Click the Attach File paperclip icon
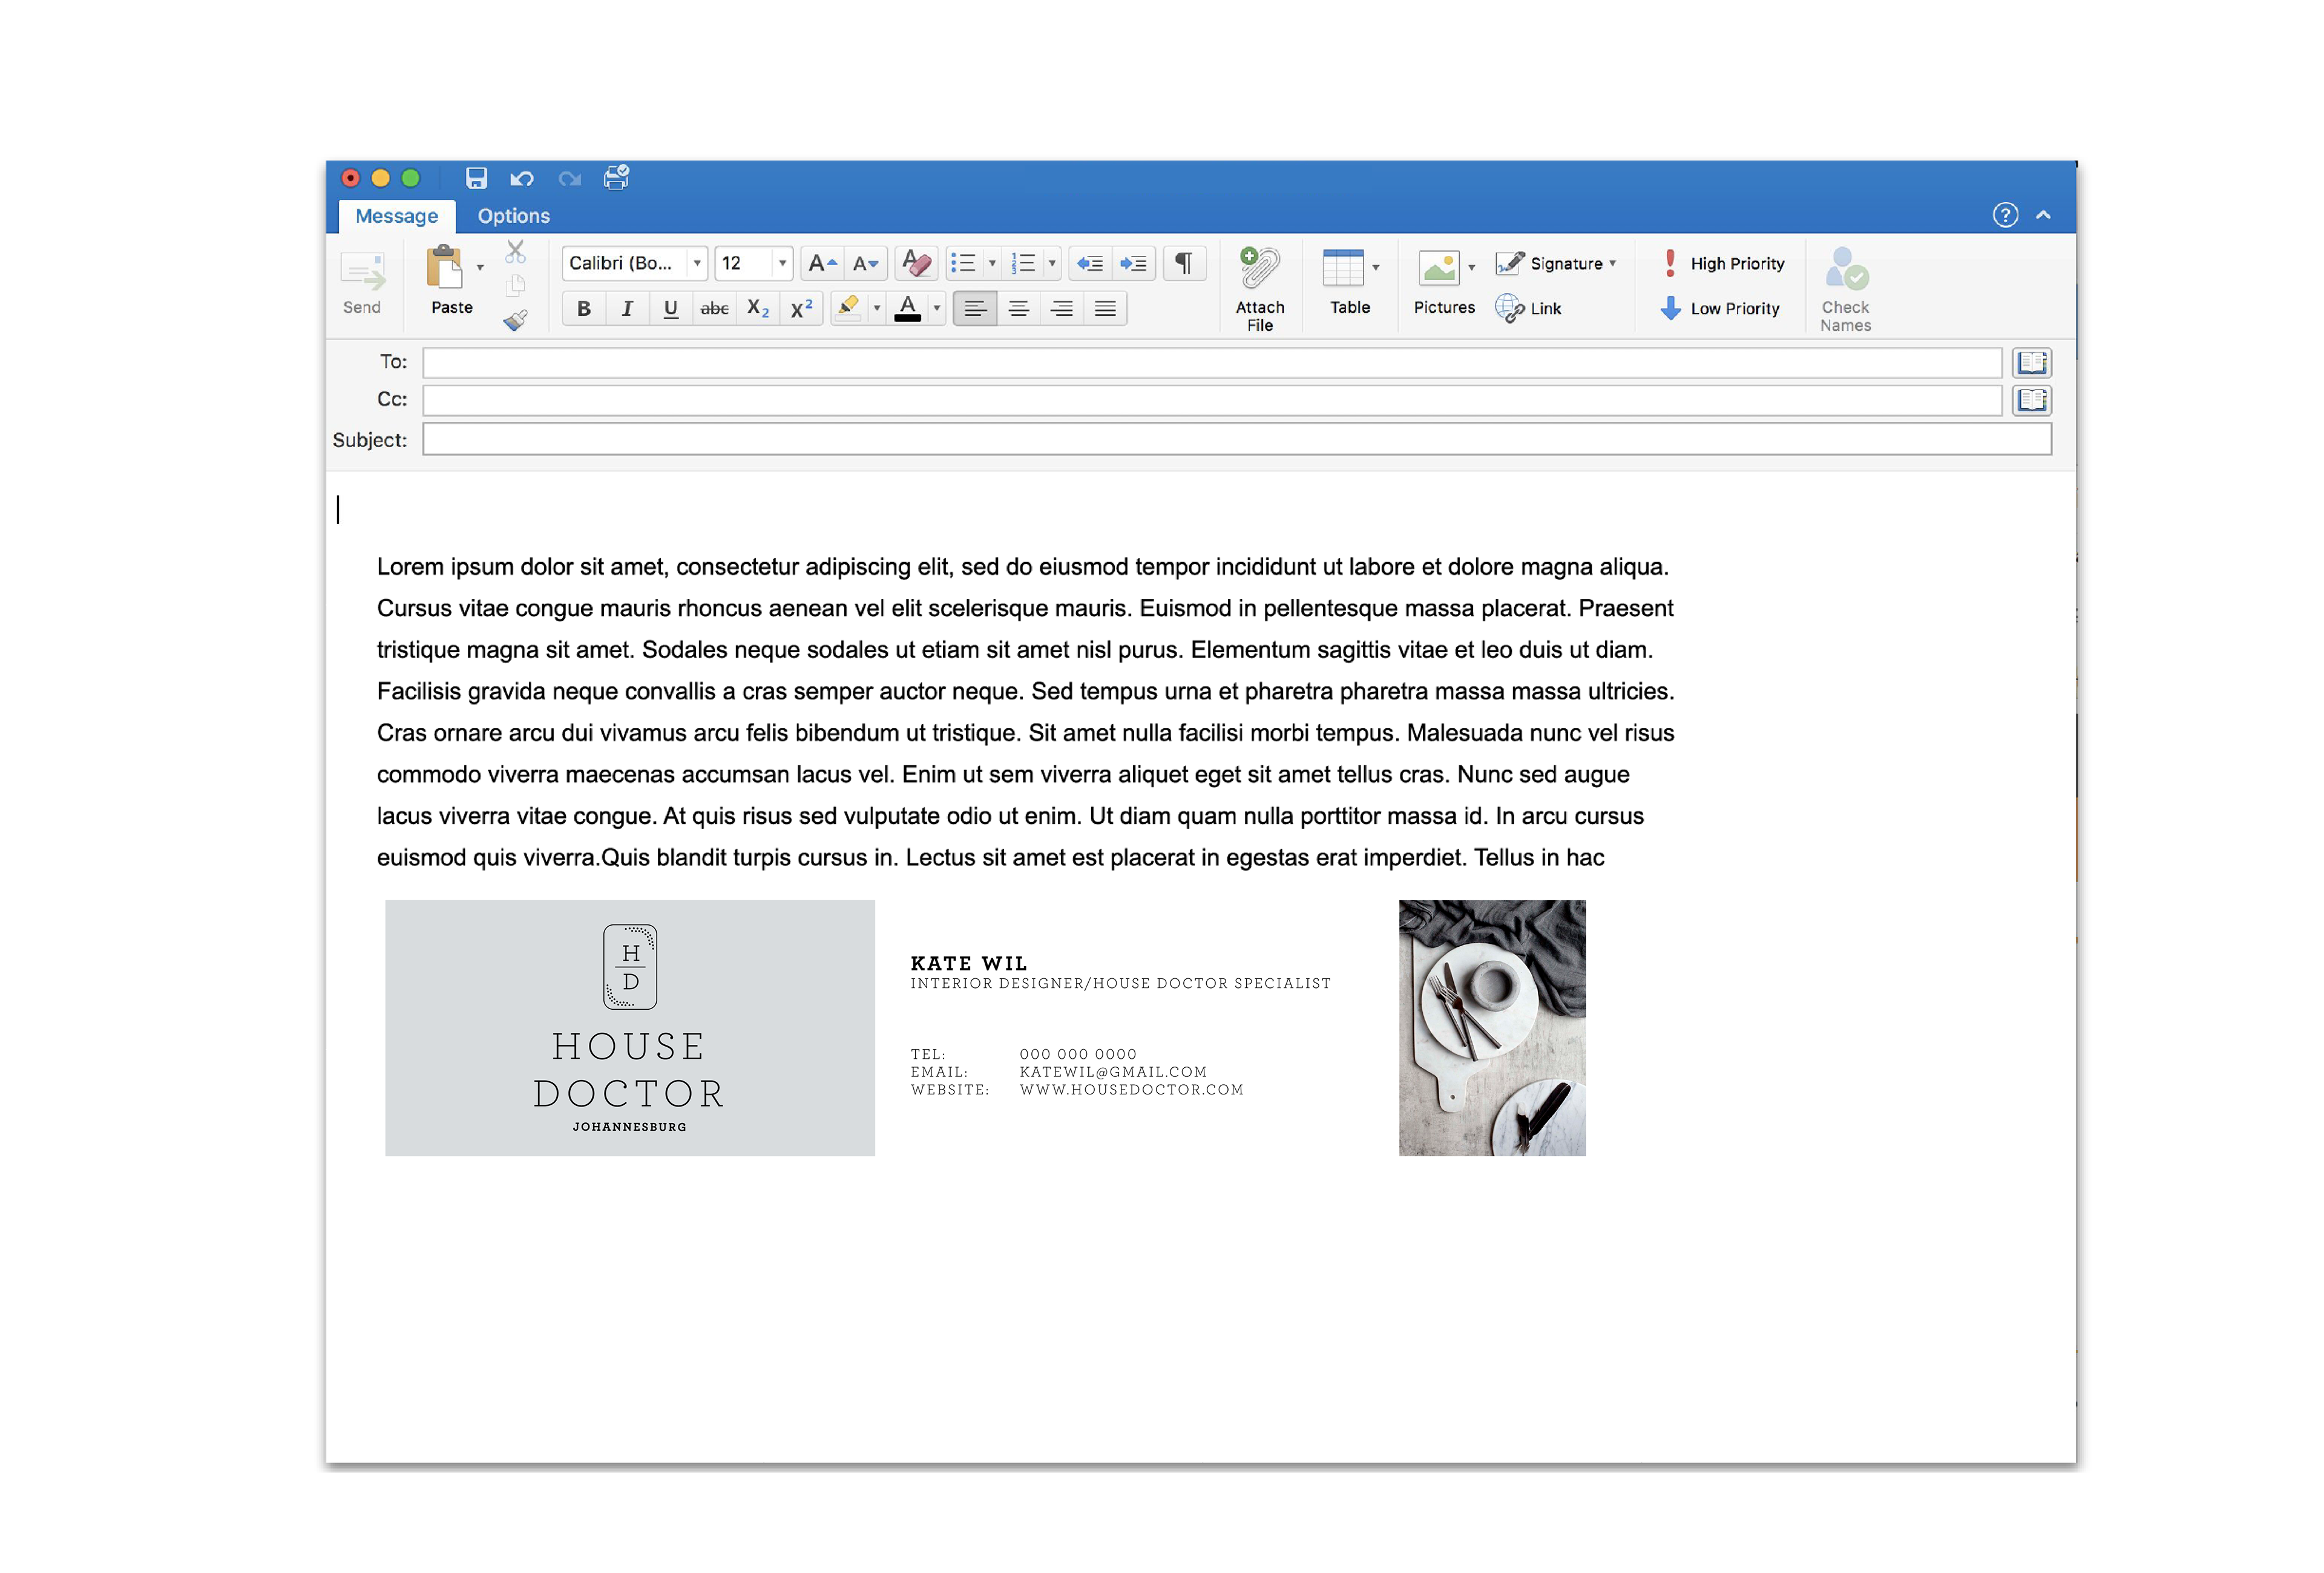Image resolution: width=2324 pixels, height=1573 pixels. tap(1259, 269)
